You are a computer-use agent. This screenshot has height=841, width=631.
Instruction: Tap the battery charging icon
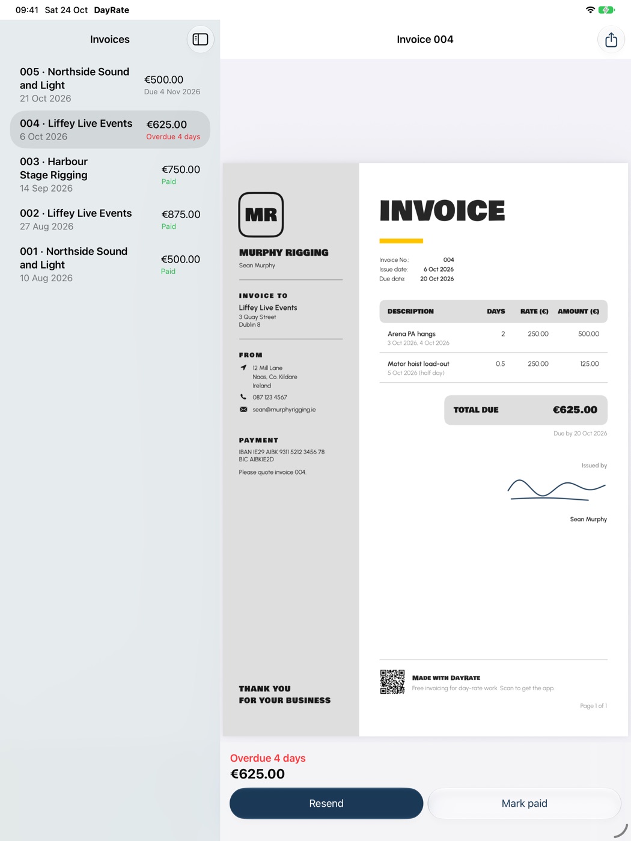[606, 10]
